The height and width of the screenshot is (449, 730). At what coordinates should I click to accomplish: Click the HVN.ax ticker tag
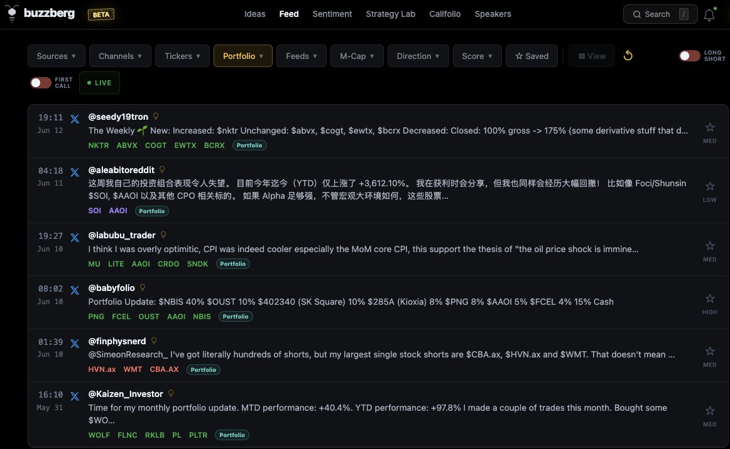[102, 369]
